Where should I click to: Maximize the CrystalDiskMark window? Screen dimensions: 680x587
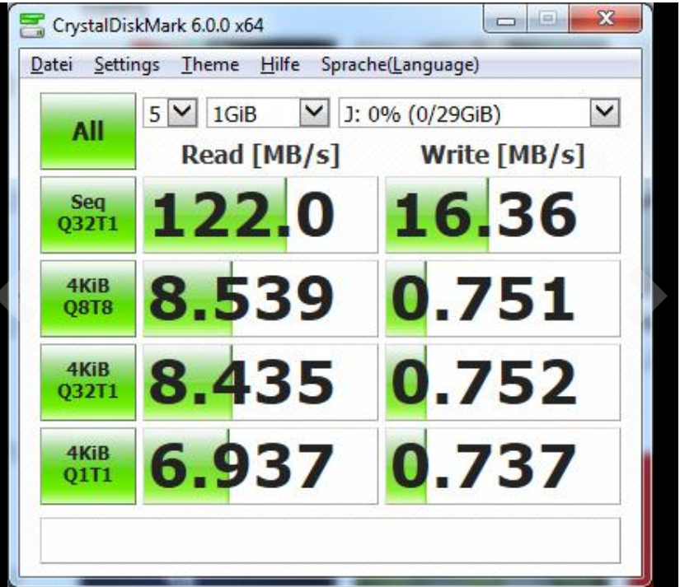(x=548, y=20)
